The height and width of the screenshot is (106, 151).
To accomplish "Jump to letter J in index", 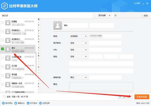I will 39,47.
